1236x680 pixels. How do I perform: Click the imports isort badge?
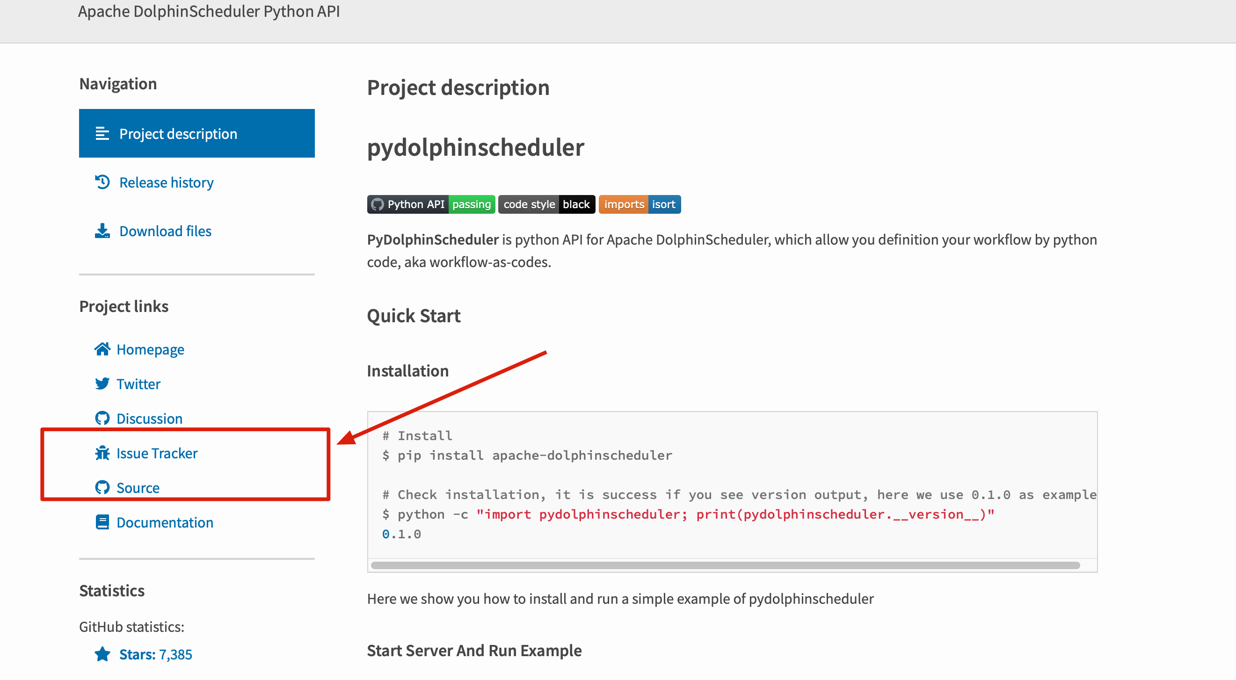click(640, 204)
